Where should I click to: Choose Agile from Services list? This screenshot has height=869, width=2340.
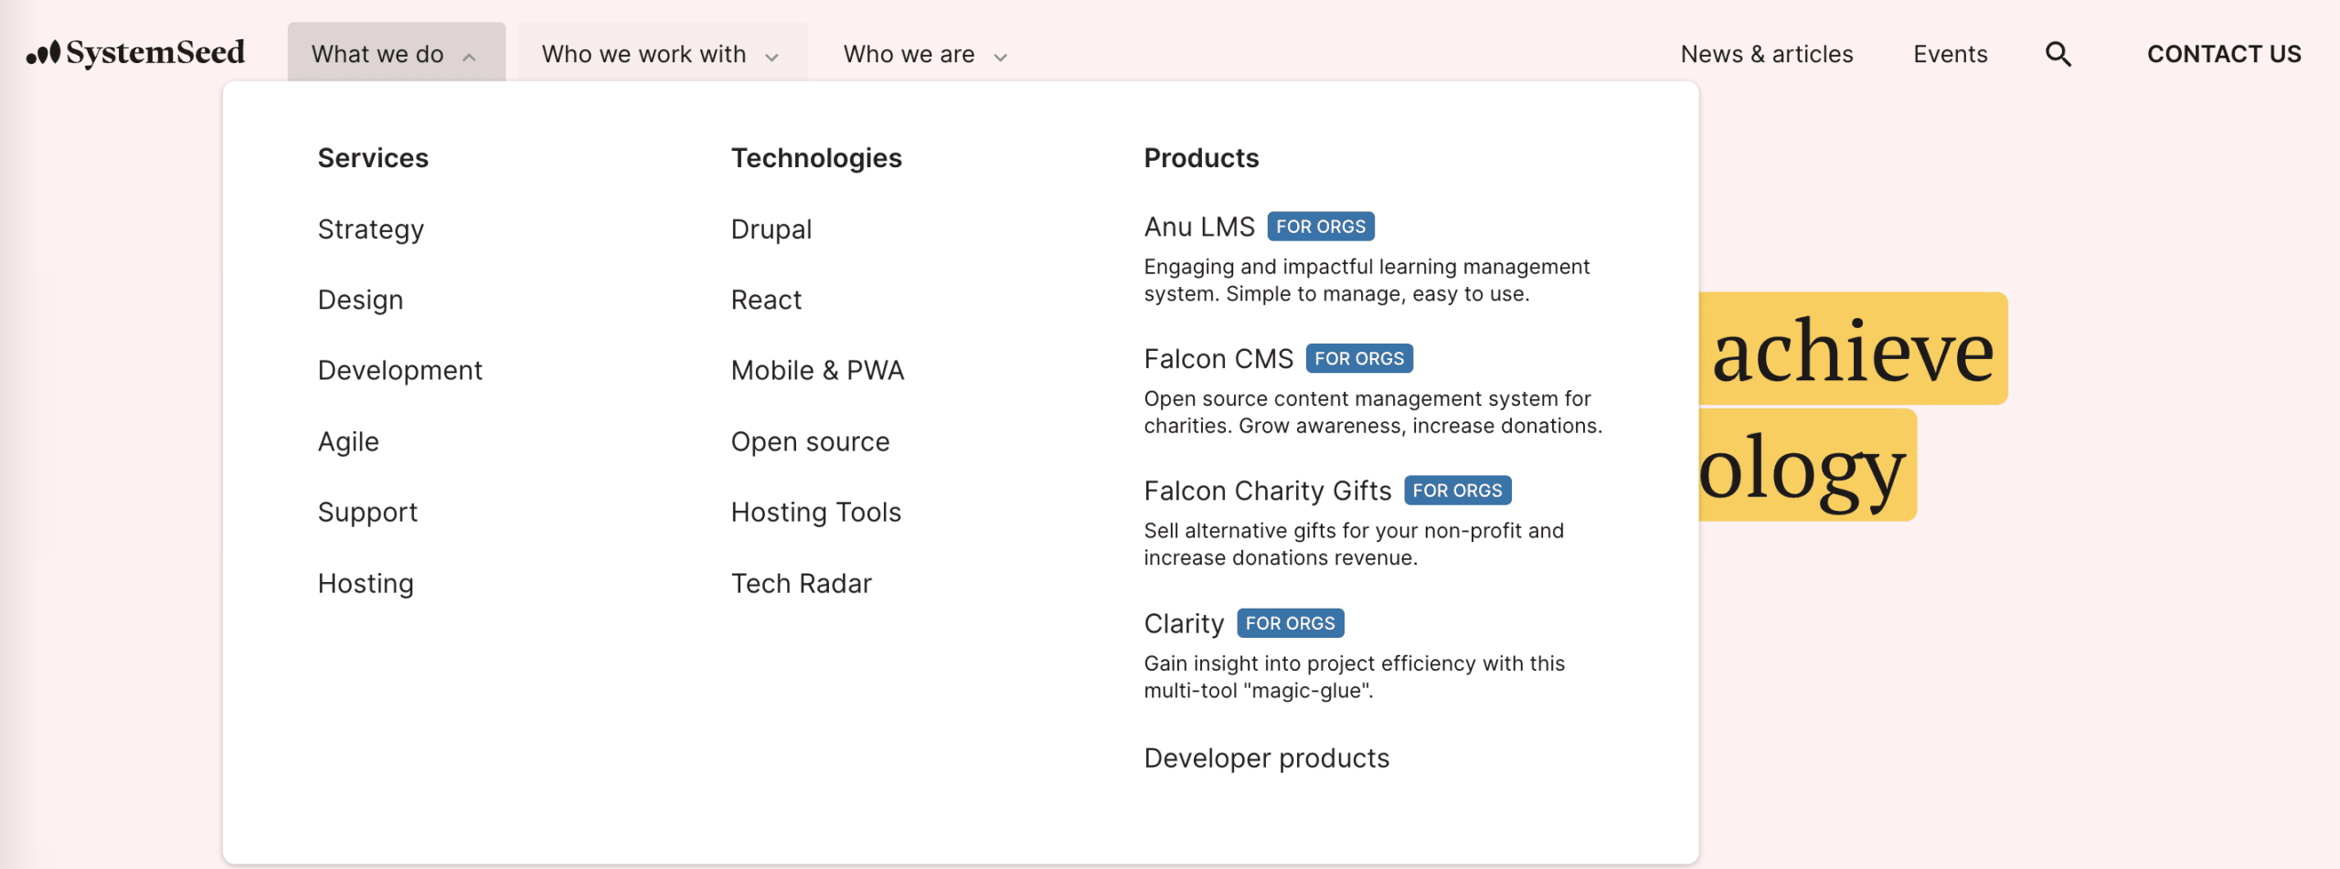[347, 441]
